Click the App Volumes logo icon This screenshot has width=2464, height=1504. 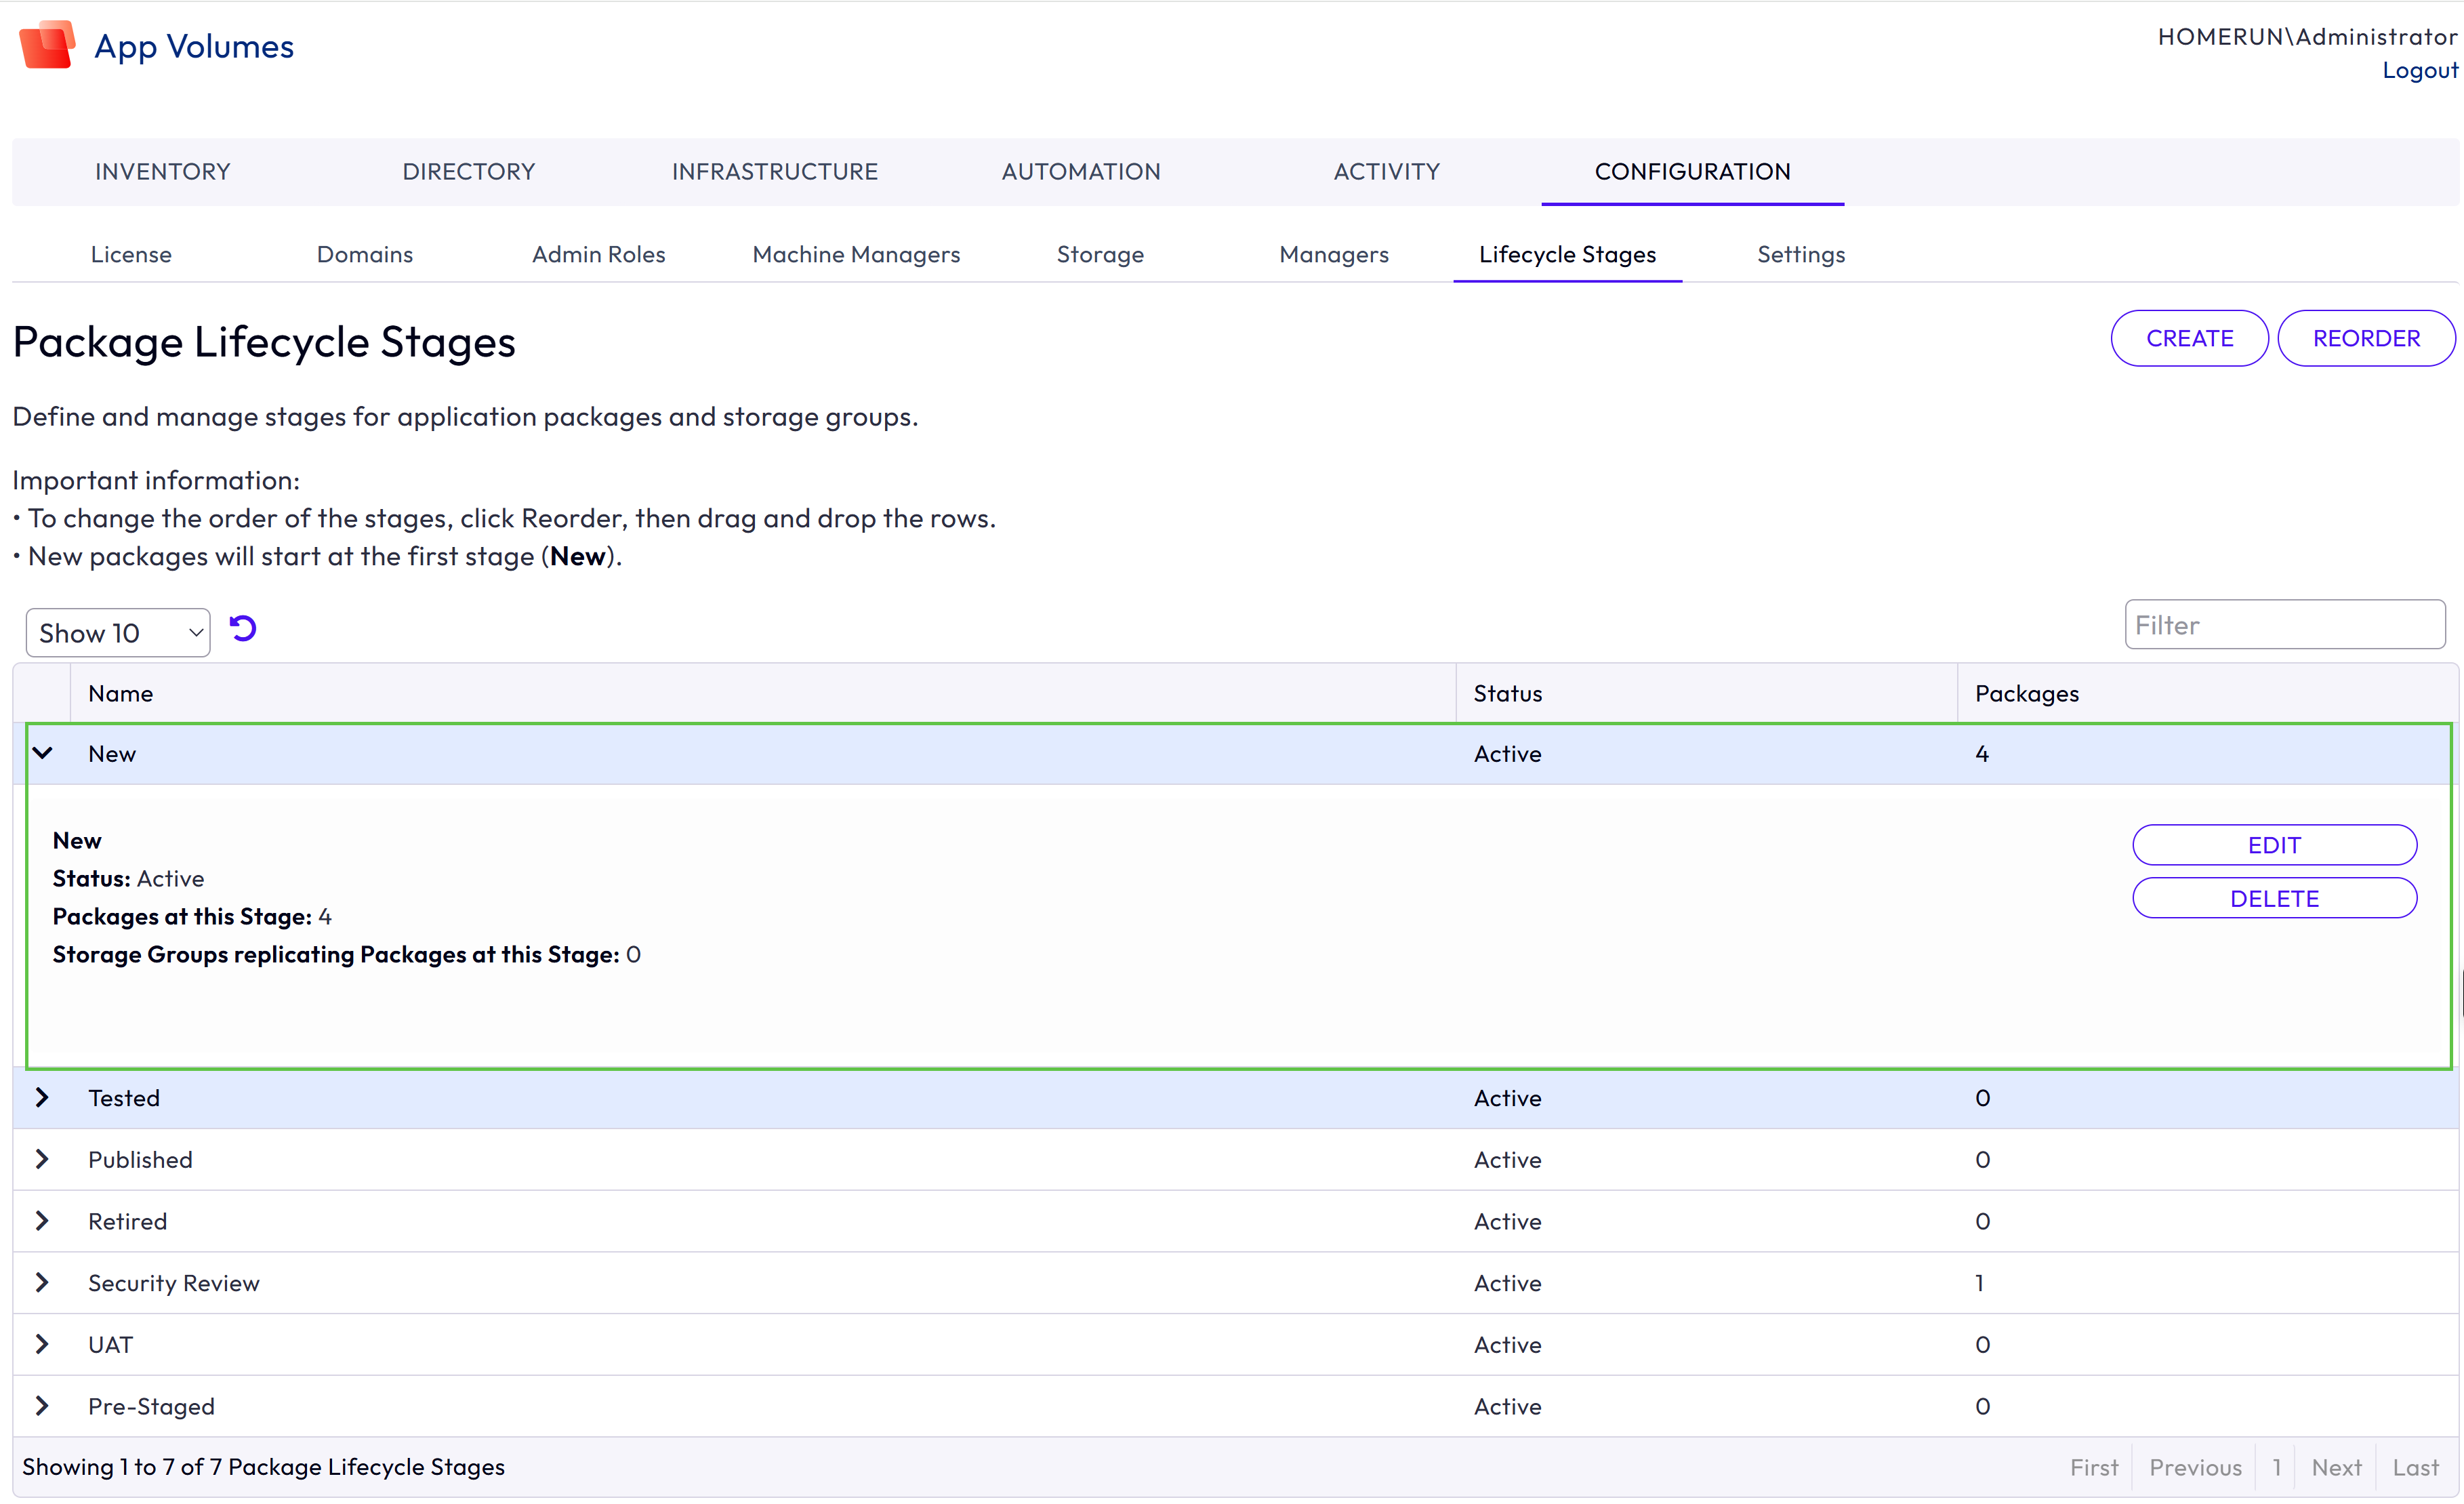pos(47,45)
